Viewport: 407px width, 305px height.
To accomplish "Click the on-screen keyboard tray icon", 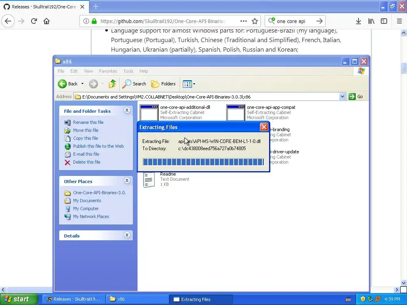I will click(x=348, y=299).
